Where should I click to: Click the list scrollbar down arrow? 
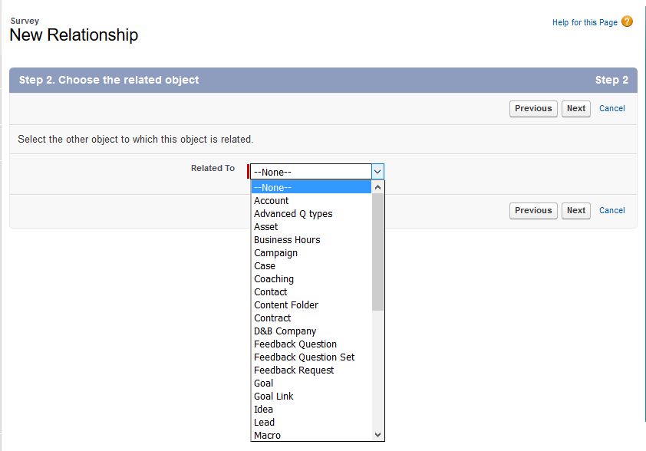377,435
